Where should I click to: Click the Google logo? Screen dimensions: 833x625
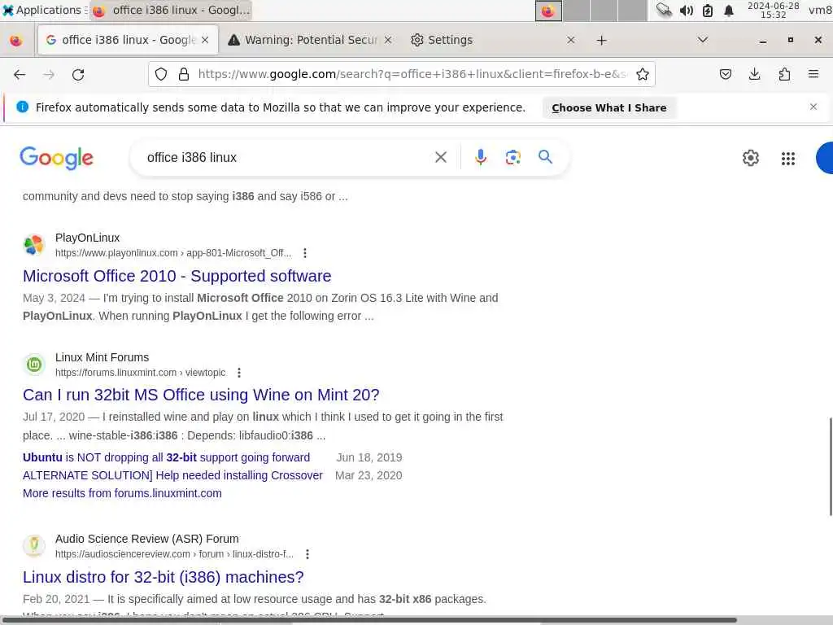[x=56, y=158]
